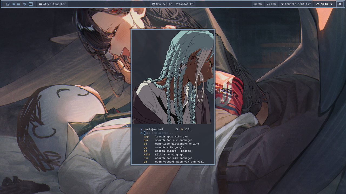Click the volume 75% speaker icon
This screenshot has height=194, width=346.
coord(268,4)
